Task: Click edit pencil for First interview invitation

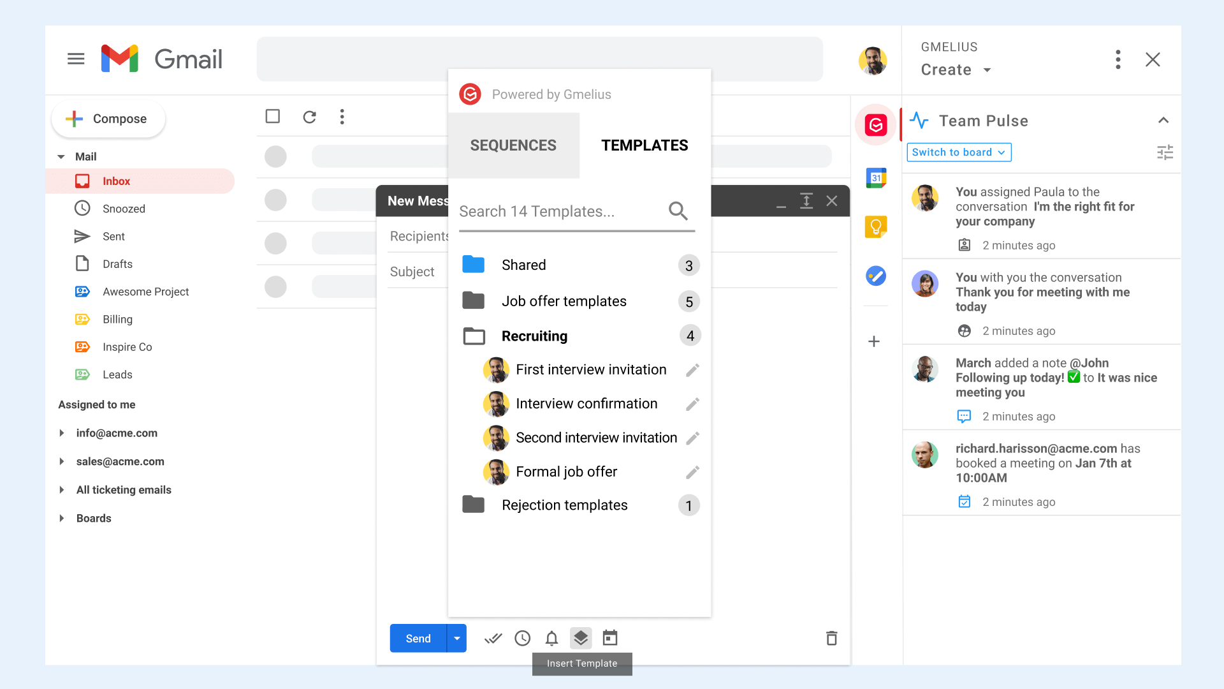Action: [692, 370]
